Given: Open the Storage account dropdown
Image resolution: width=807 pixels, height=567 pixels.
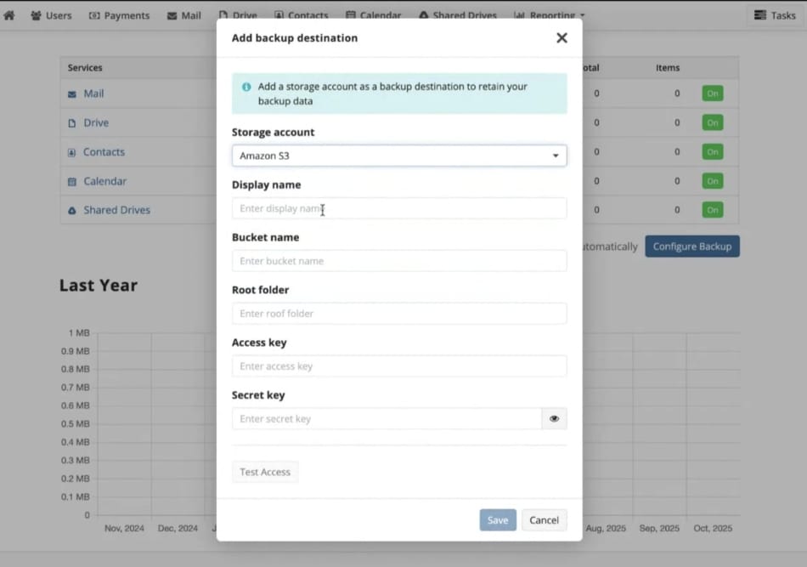Looking at the screenshot, I should 399,156.
